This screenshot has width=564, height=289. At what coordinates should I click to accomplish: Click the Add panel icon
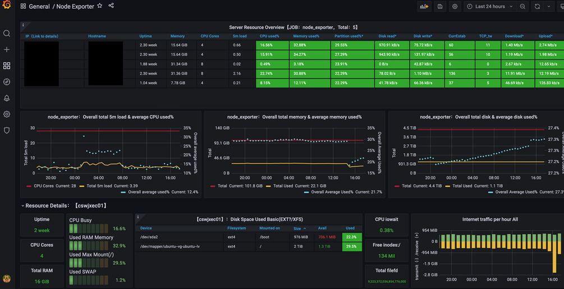(424, 7)
